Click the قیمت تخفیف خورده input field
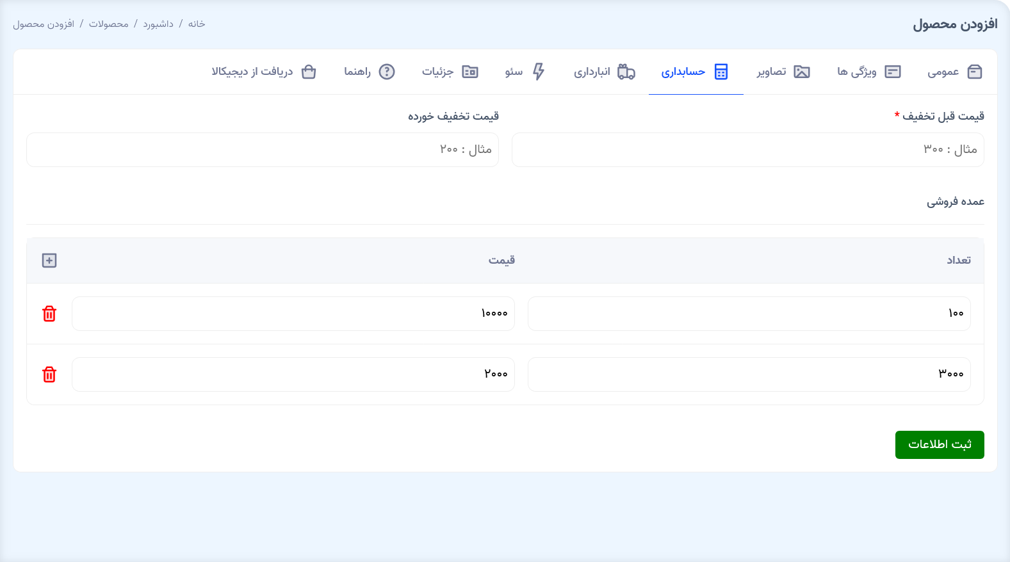The image size is (1010, 562). point(262,150)
